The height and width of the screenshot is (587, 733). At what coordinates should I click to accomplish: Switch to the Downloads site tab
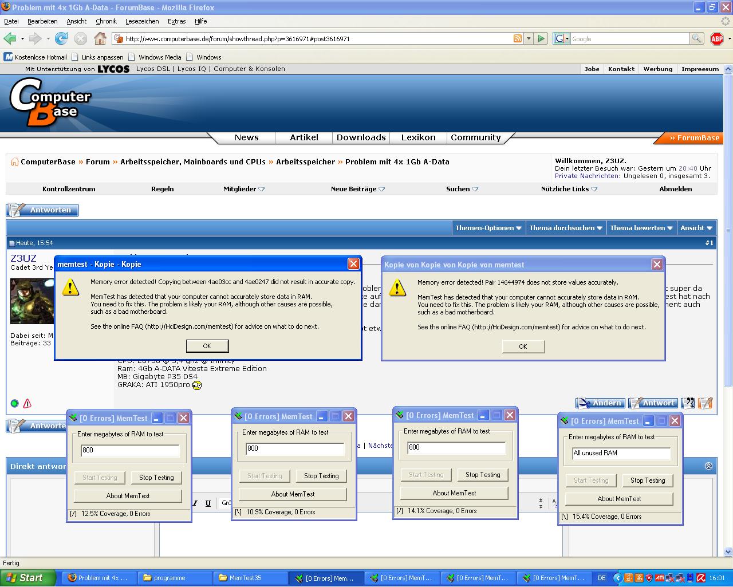361,137
